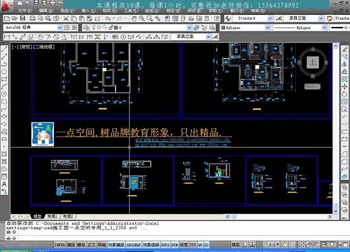Image resolution: width=350 pixels, height=252 pixels.
Task: Toggle DUCS in status bar
Action: [165, 245]
